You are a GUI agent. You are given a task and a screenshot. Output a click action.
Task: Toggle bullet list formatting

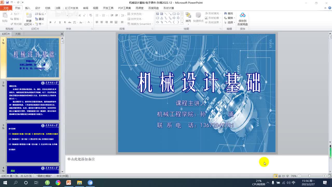97,15
